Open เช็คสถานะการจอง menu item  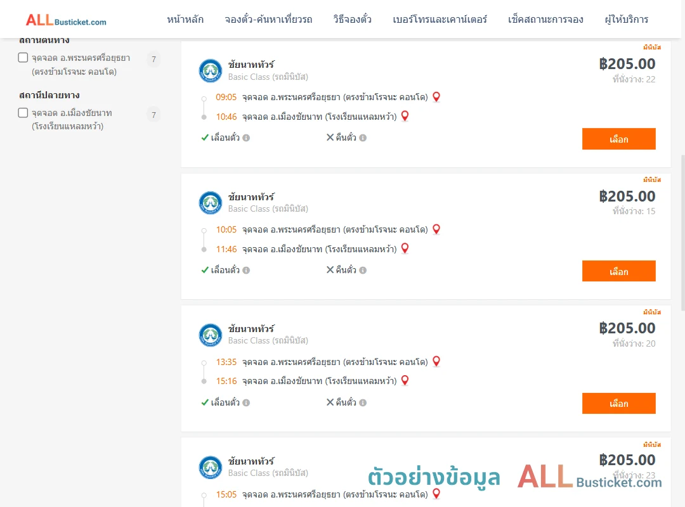[545, 20]
